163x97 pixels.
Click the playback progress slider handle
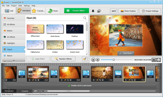pos(114,60)
